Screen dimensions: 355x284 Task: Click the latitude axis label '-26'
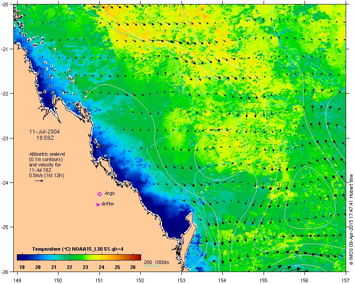(5, 272)
